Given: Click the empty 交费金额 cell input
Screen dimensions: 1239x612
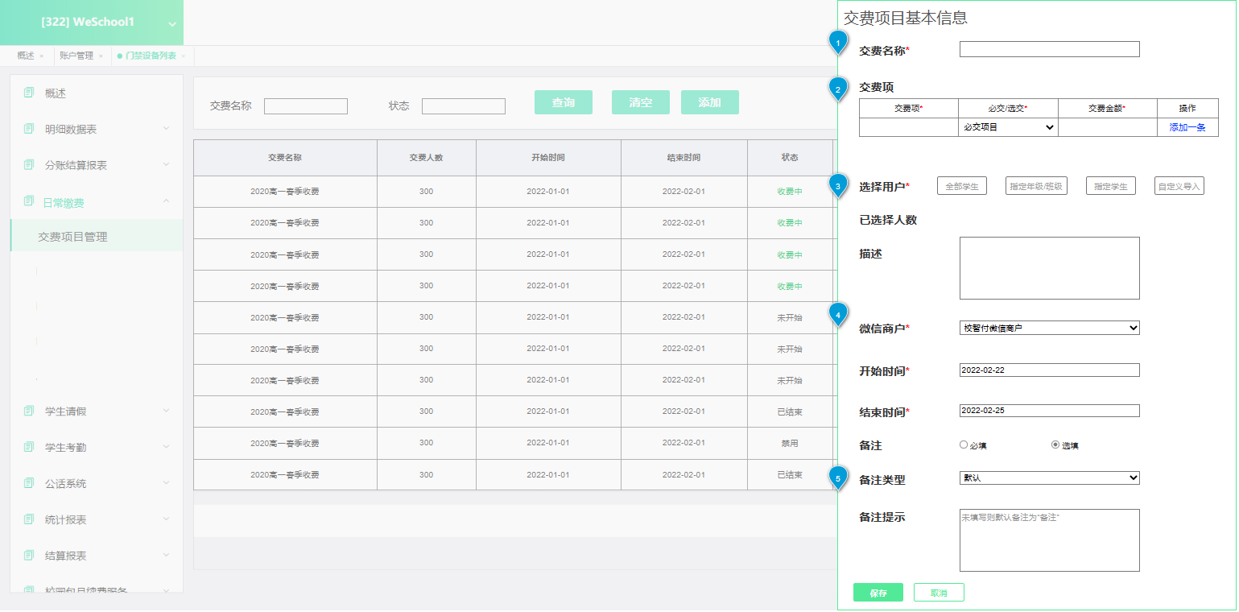Looking at the screenshot, I should (x=1108, y=127).
